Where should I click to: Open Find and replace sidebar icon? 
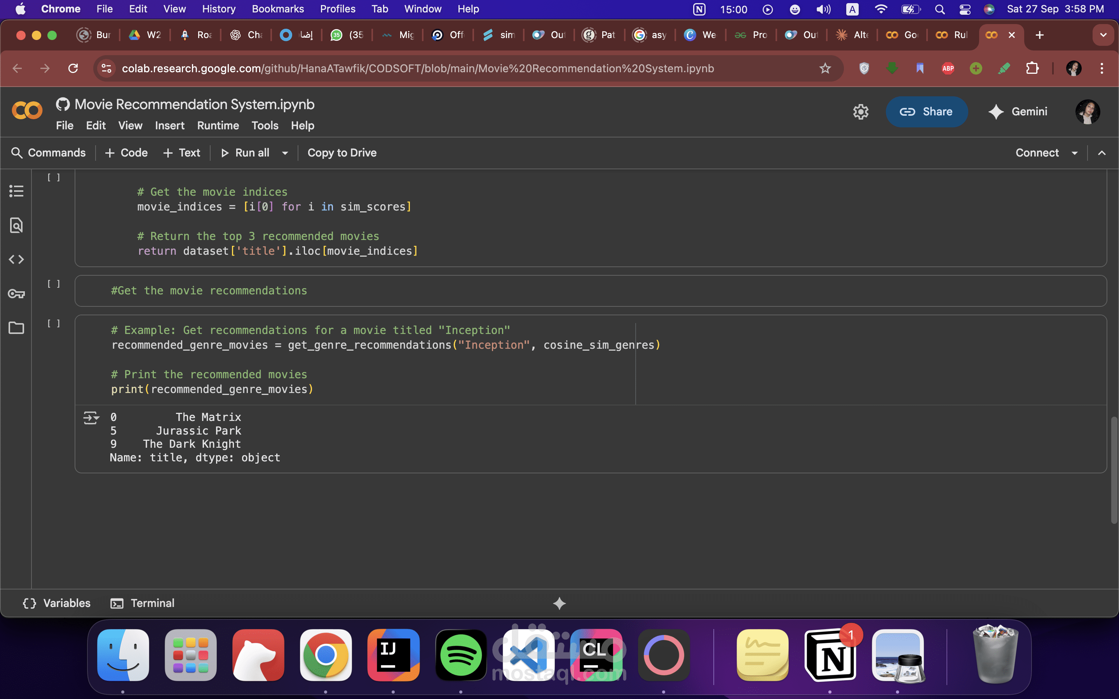pos(16,225)
